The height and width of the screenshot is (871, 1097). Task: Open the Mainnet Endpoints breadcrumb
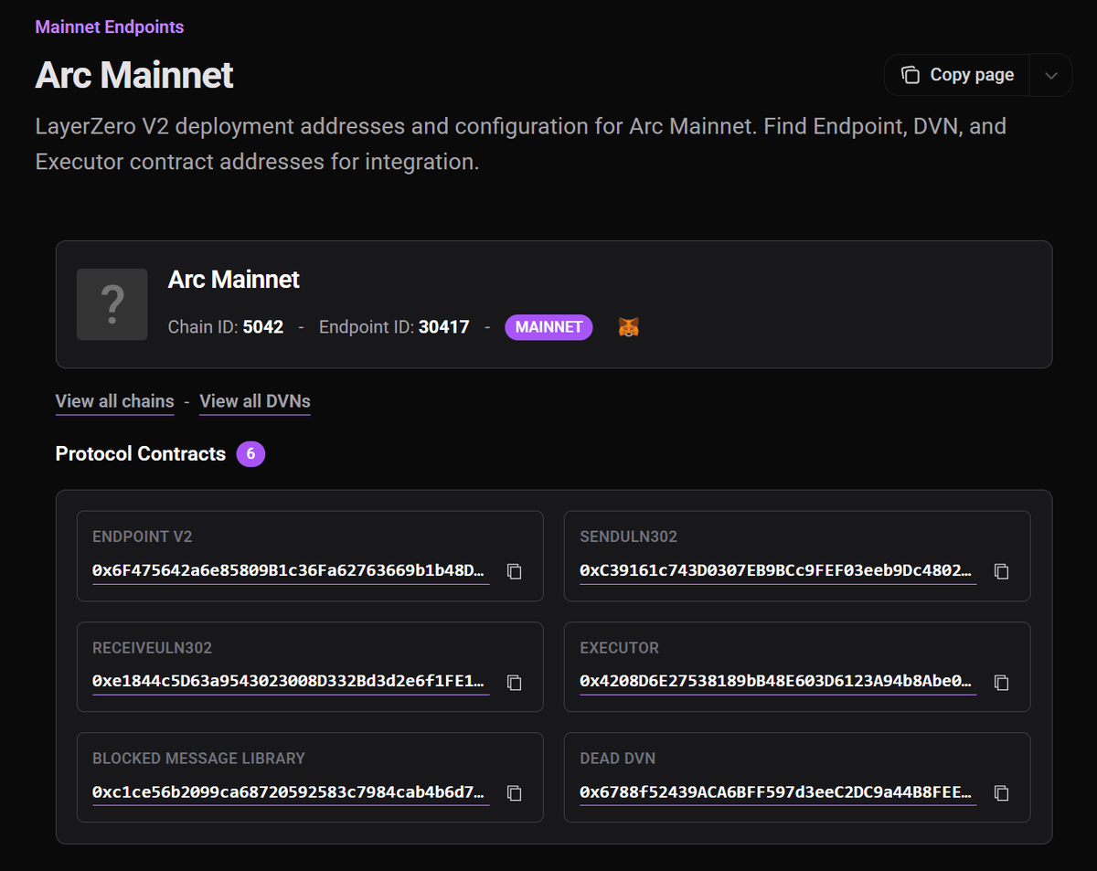tap(110, 27)
